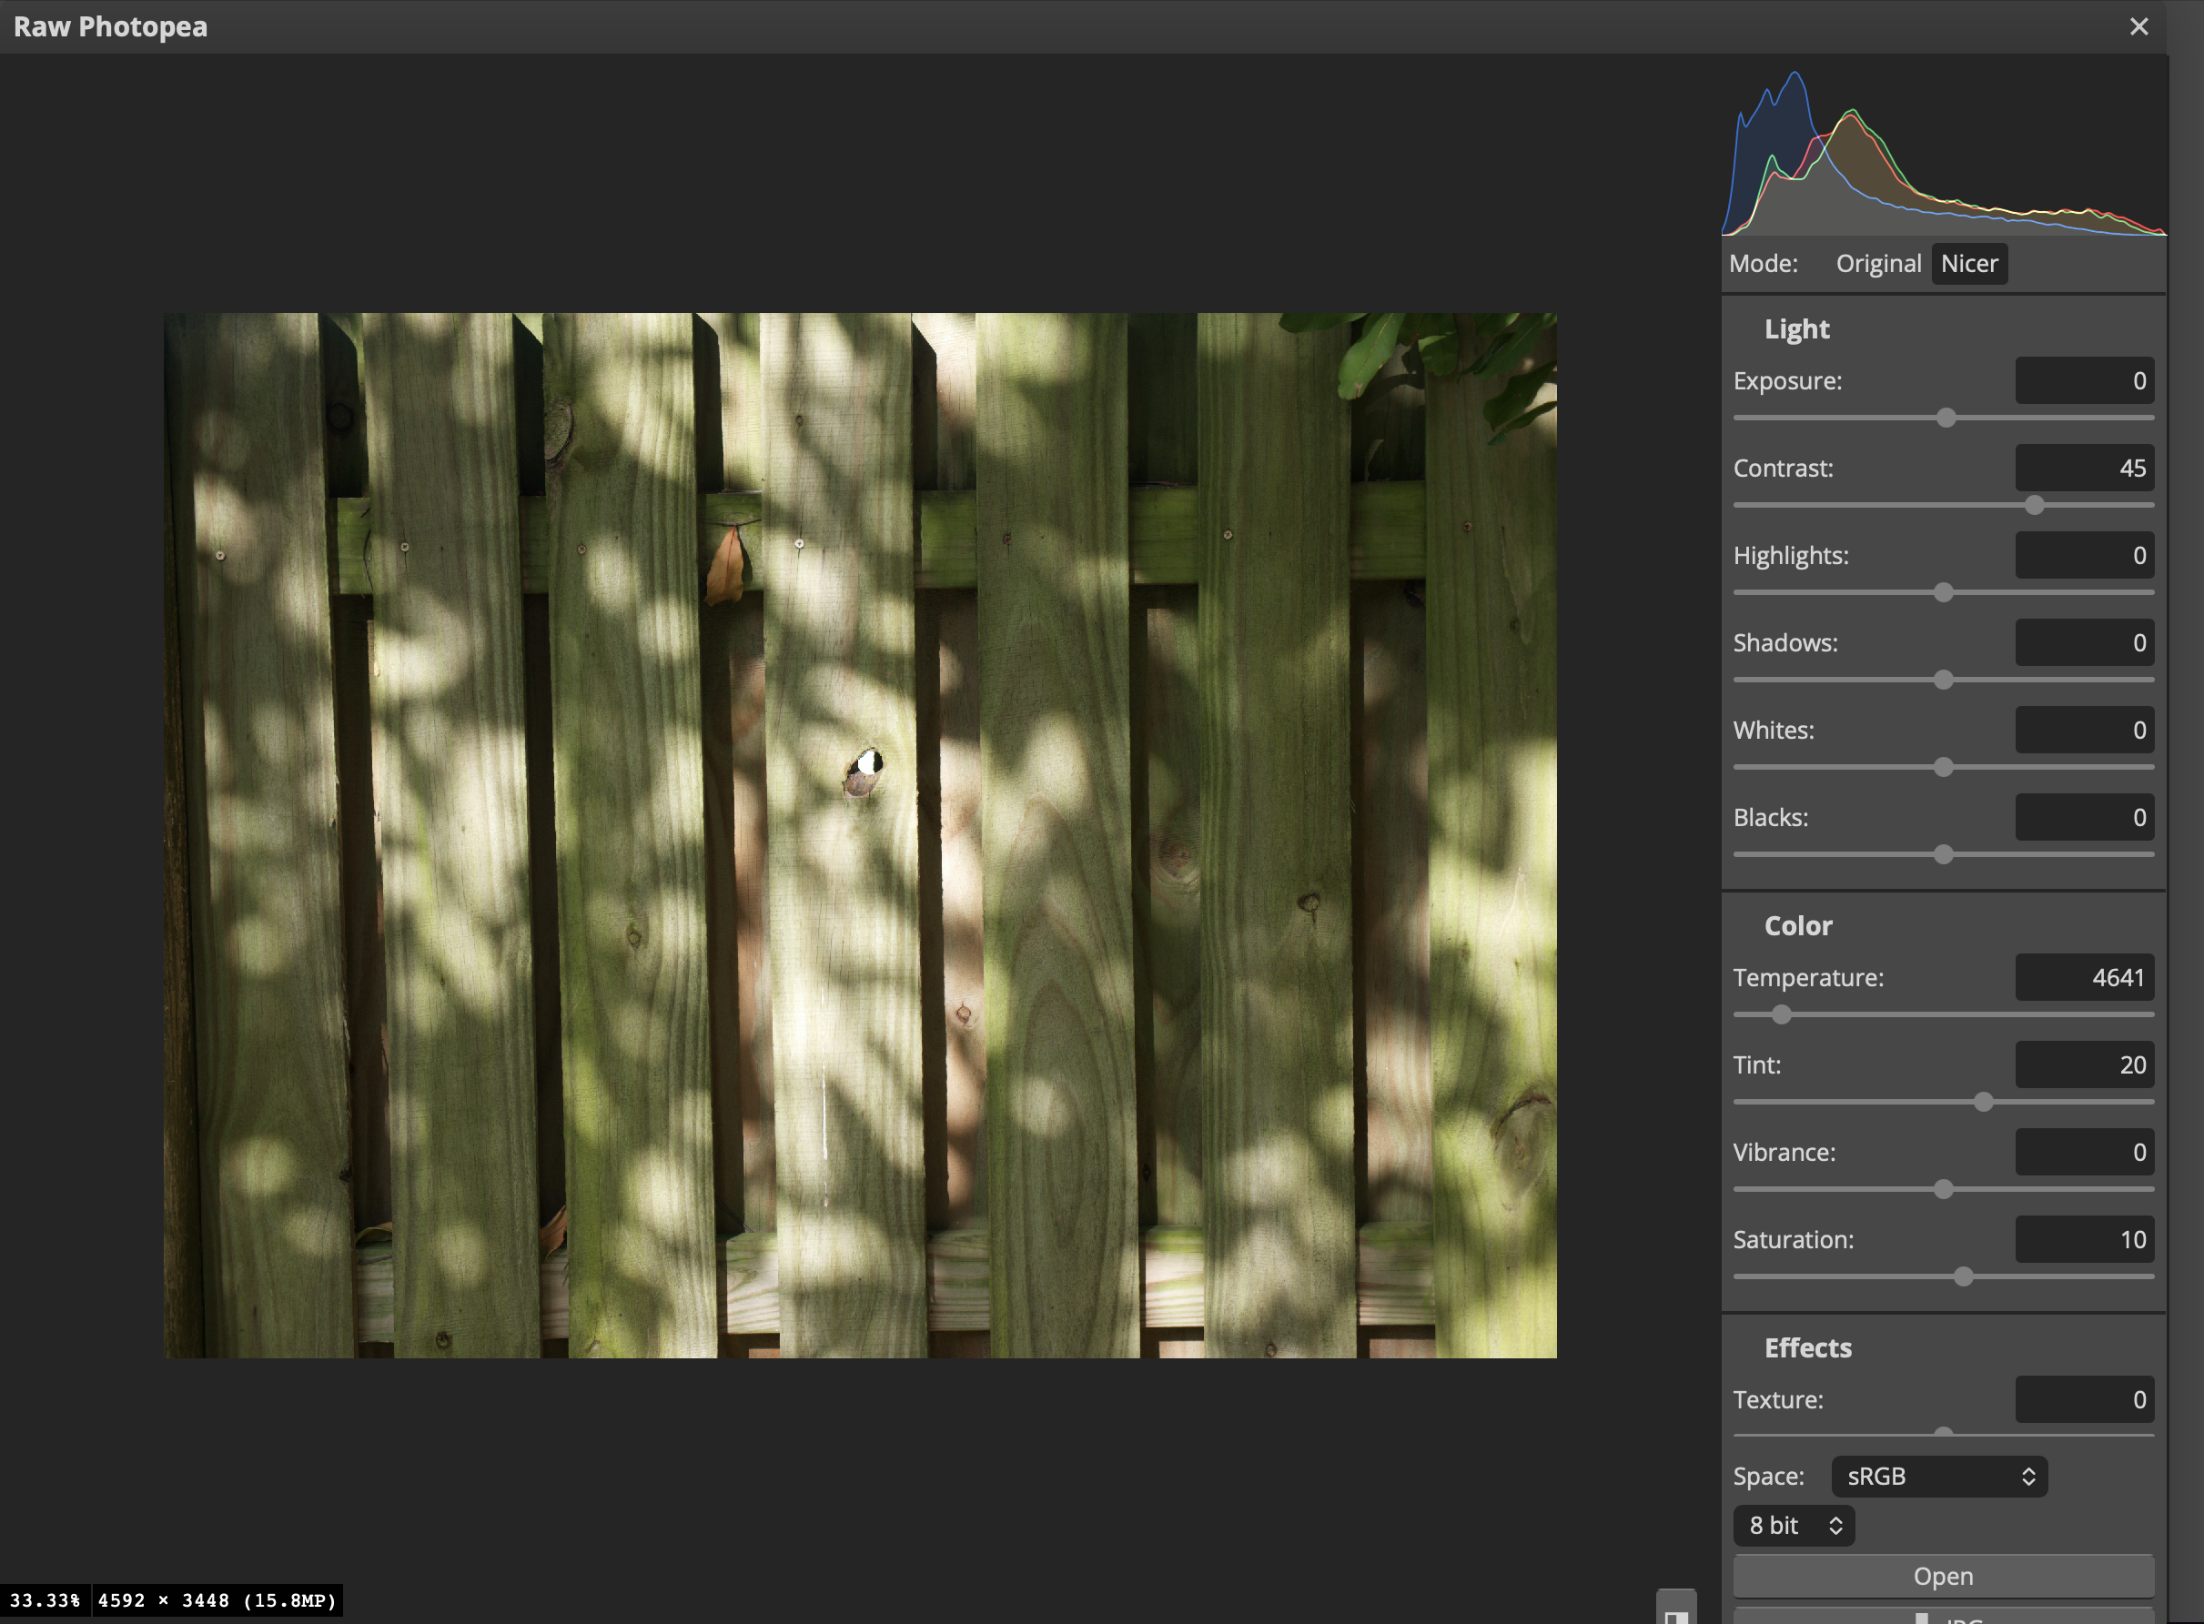Click the Highlights slider handle
Image resolution: width=2204 pixels, height=1624 pixels.
[x=1944, y=593]
